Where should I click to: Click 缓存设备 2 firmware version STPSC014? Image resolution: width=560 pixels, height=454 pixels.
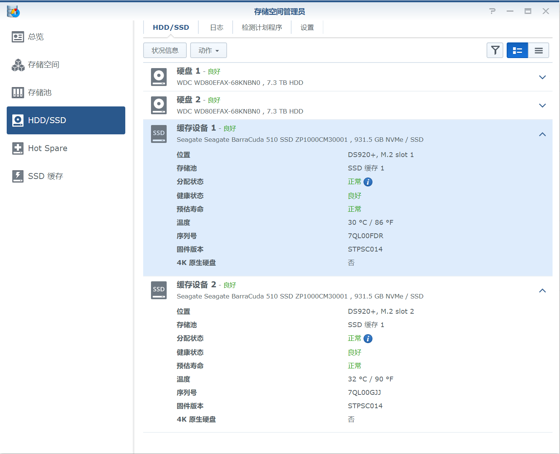tap(365, 406)
